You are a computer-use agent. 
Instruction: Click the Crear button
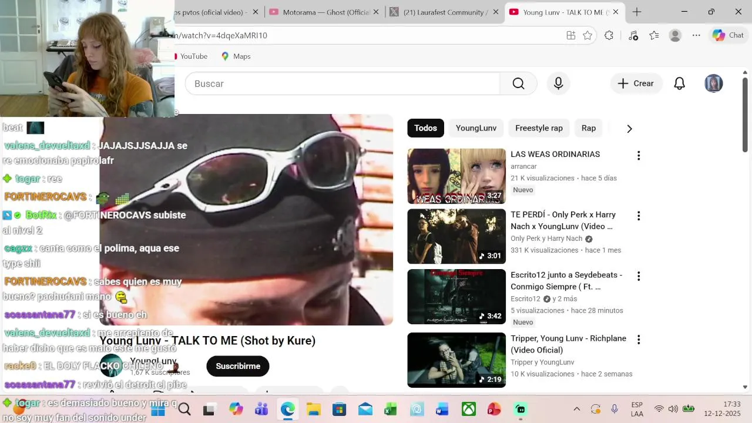point(636,83)
